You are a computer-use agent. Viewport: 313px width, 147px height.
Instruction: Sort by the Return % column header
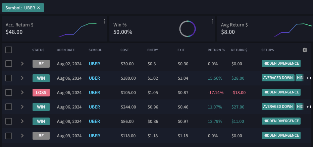(x=216, y=50)
